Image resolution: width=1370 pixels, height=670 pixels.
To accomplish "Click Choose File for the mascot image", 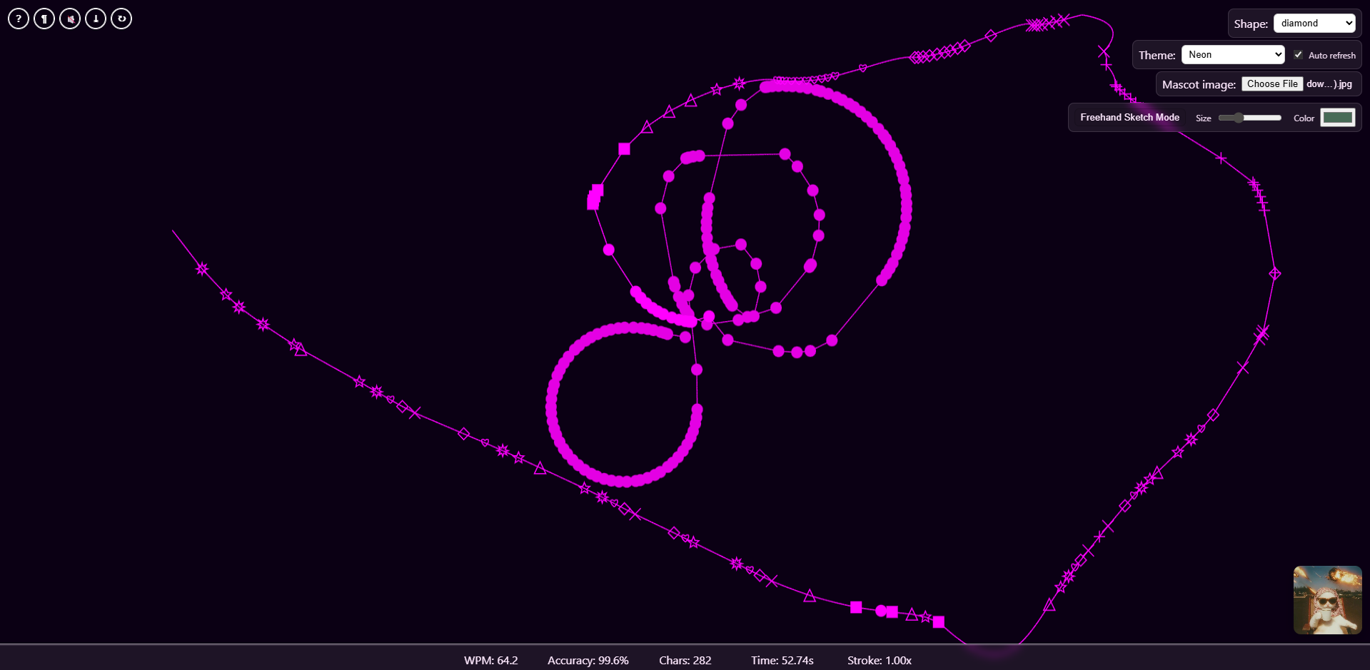I will tap(1271, 84).
